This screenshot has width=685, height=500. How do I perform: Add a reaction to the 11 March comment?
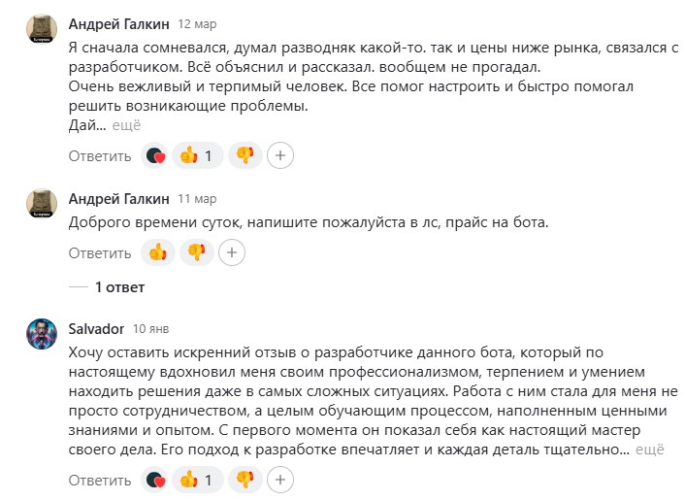231,253
